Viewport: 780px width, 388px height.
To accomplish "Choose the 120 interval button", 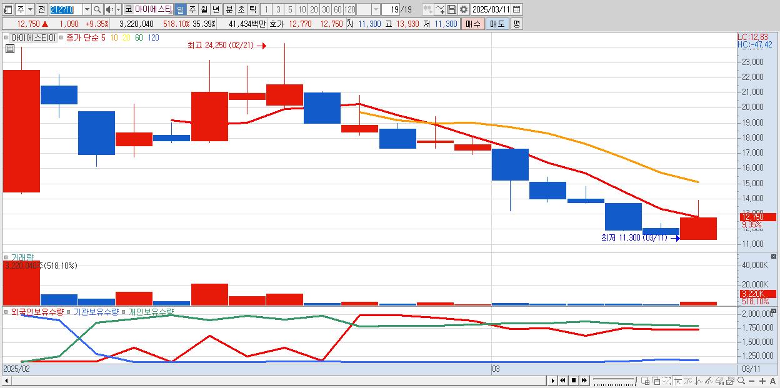I will pyautogui.click(x=349, y=9).
